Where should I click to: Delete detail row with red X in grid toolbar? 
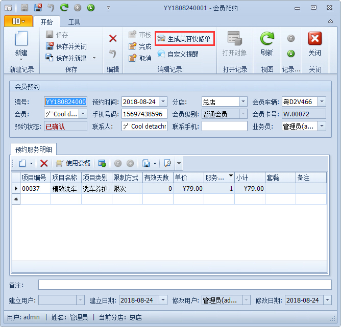(x=44, y=163)
